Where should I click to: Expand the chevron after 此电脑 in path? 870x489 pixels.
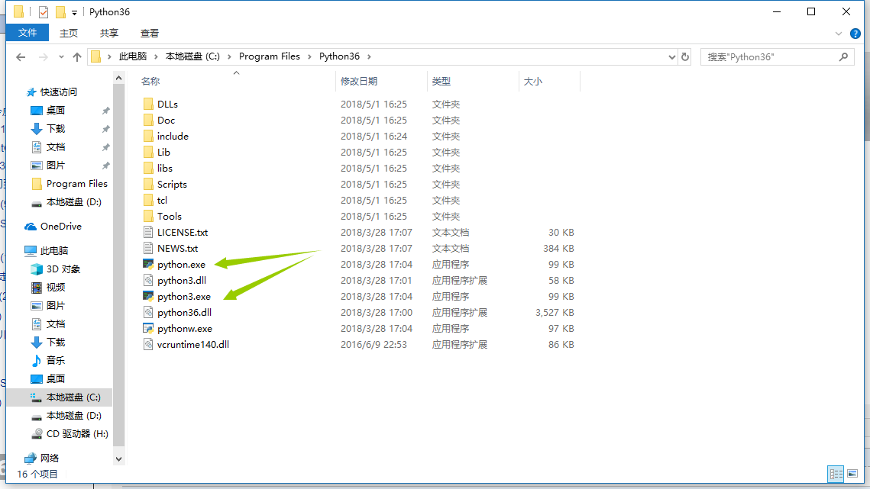click(x=156, y=56)
